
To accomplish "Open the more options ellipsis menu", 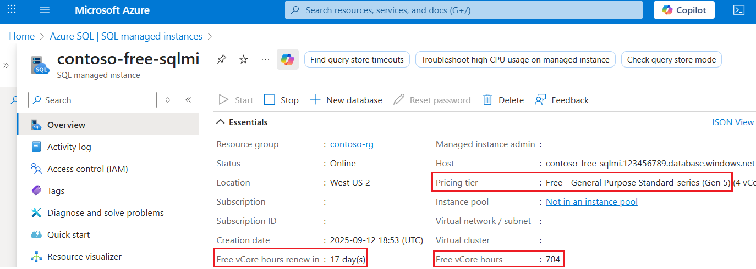I will click(x=266, y=59).
